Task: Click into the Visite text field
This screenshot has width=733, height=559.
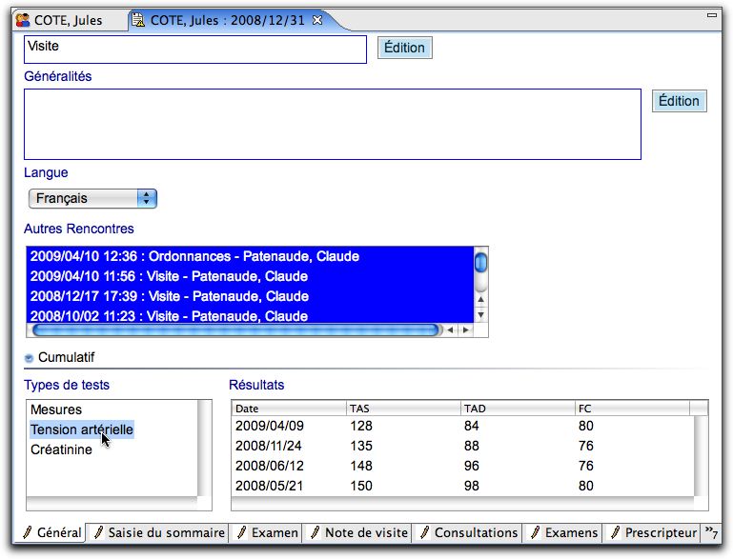Action: tap(195, 50)
